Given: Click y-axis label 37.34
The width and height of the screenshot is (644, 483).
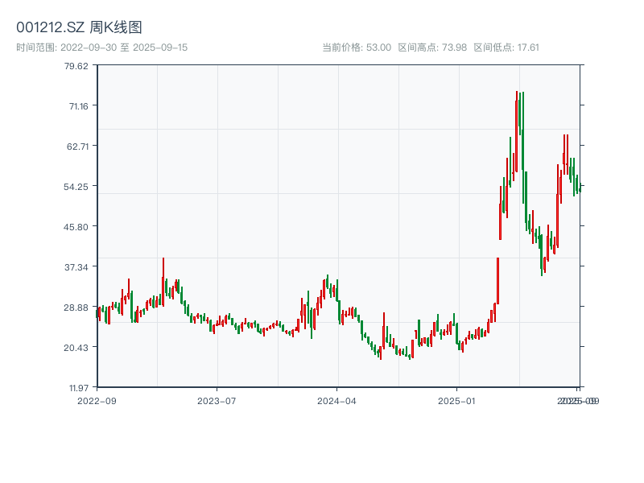Looking at the screenshot, I should pyautogui.click(x=76, y=267).
